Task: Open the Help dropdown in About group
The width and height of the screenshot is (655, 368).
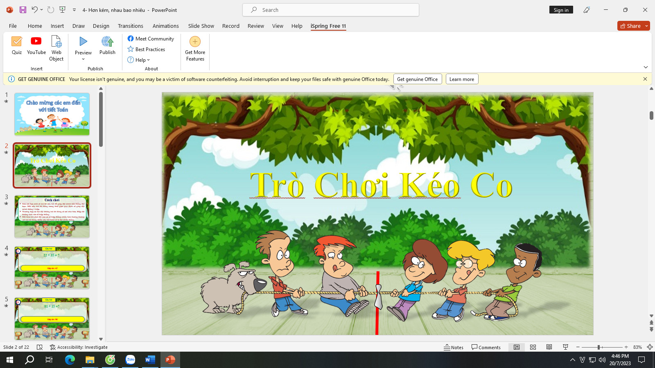Action: (x=139, y=60)
